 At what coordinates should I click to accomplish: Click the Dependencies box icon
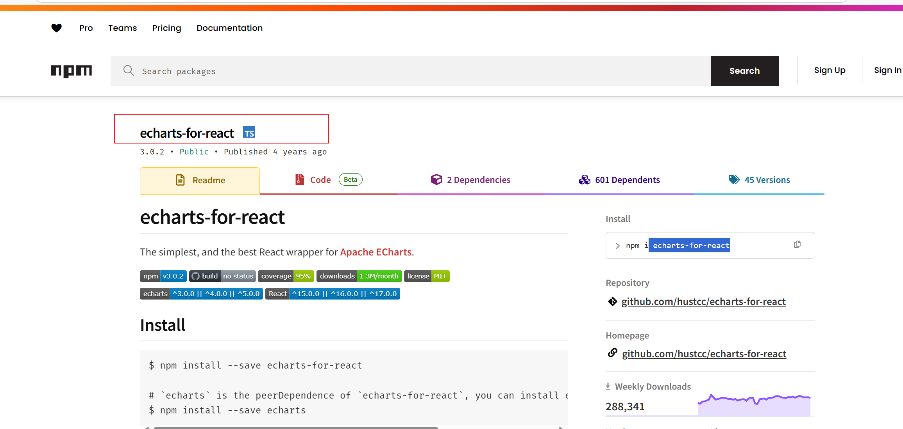(436, 179)
